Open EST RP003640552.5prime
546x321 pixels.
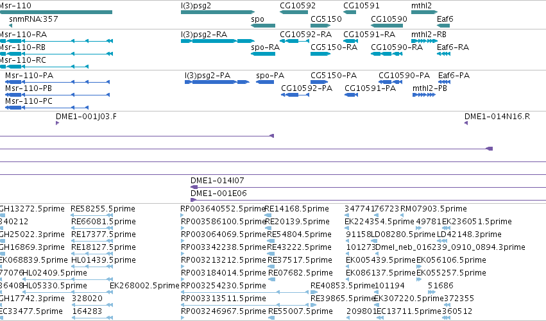pos(223,209)
